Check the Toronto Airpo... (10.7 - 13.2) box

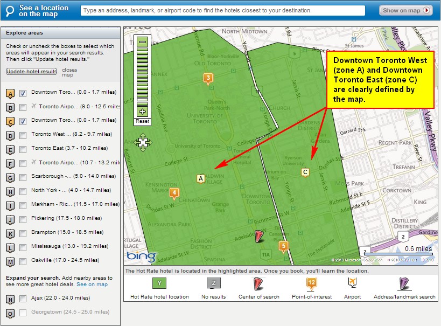(x=23, y=164)
